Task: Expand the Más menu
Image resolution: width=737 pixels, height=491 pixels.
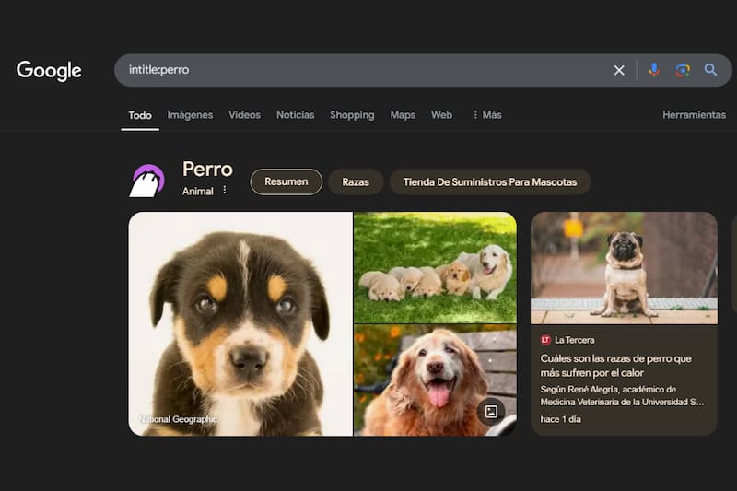Action: [x=486, y=115]
